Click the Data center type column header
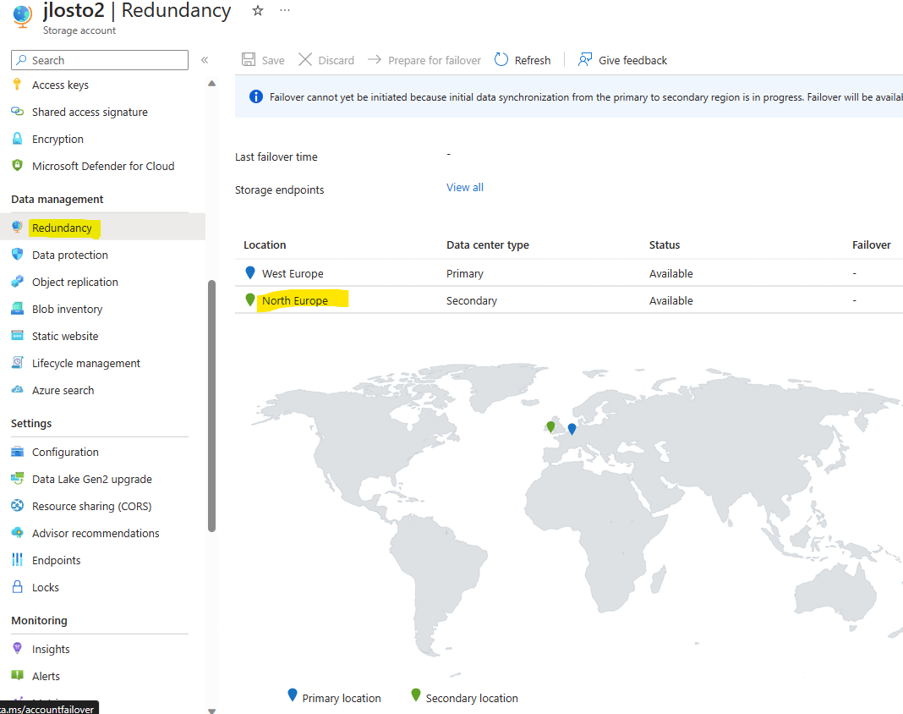 (487, 245)
